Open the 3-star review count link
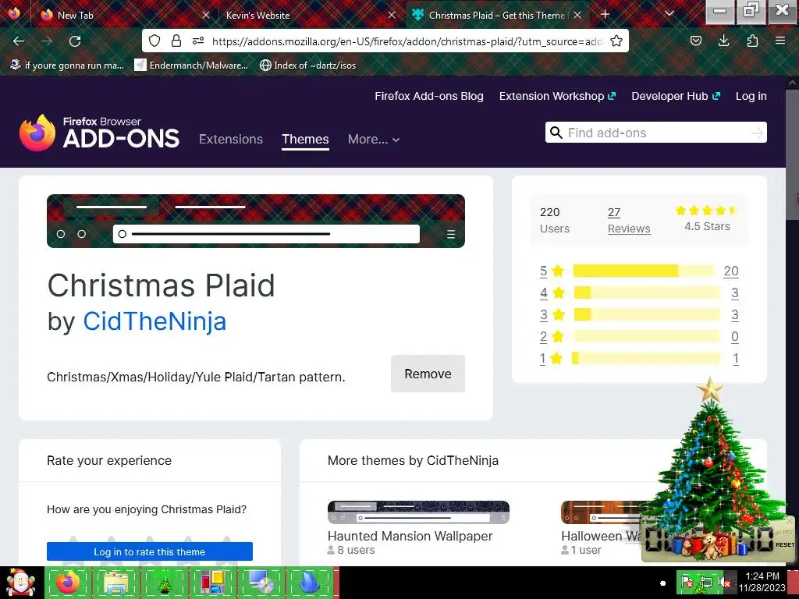Screen dimensions: 799x599 [735, 315]
